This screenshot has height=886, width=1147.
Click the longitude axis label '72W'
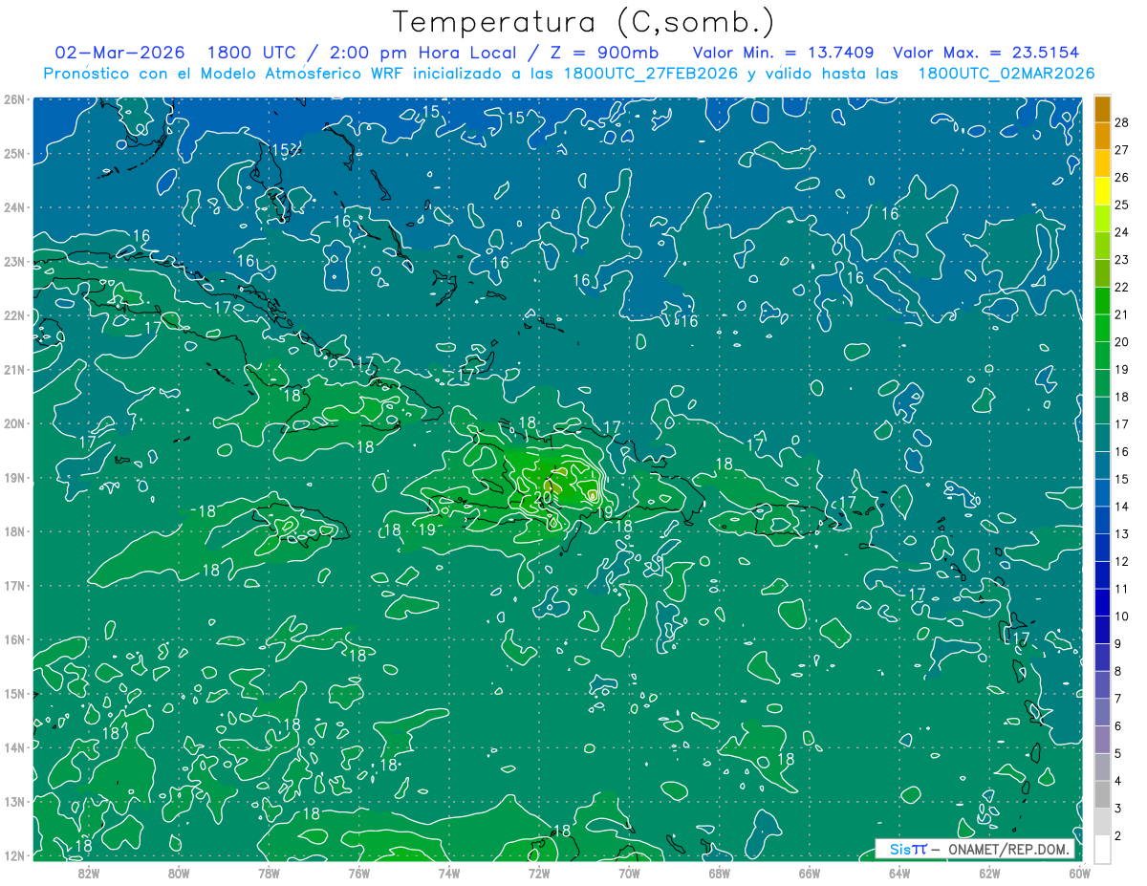click(539, 873)
